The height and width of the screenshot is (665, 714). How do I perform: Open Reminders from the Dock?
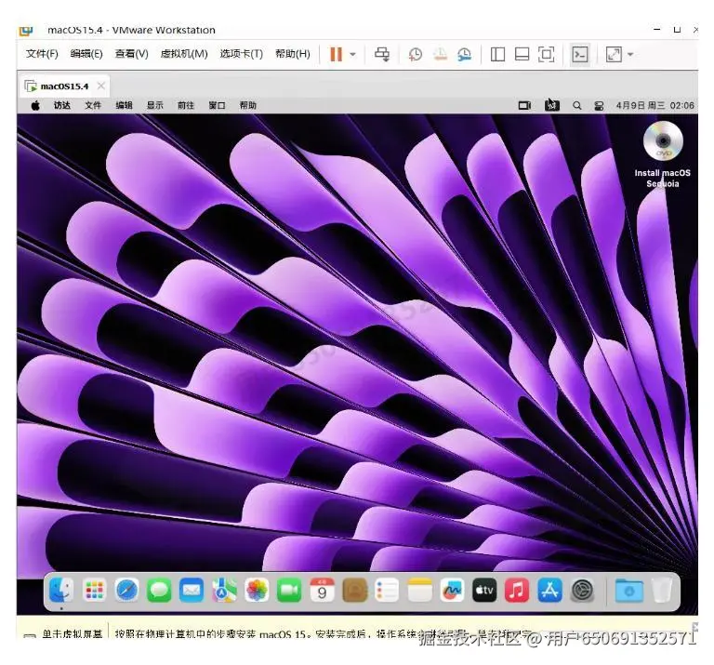pyautogui.click(x=387, y=590)
